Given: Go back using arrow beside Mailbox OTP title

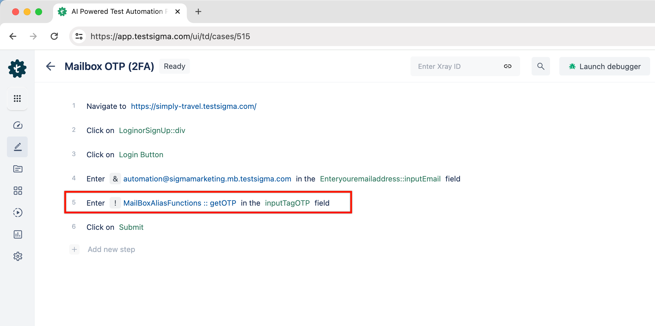Looking at the screenshot, I should (50, 66).
